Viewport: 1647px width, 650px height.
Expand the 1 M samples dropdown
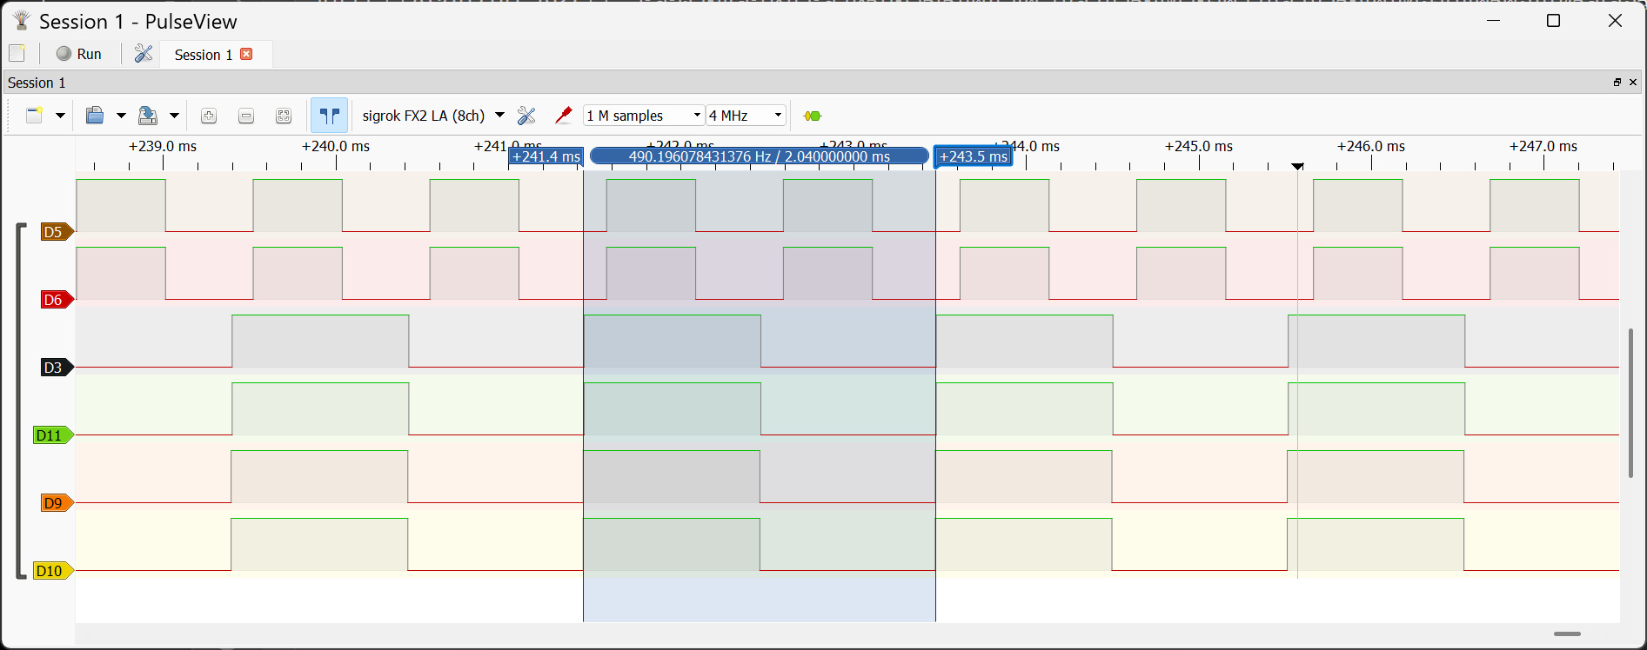click(643, 116)
